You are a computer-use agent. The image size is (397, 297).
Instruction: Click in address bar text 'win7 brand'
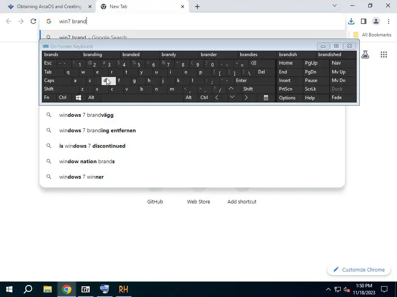[72, 21]
